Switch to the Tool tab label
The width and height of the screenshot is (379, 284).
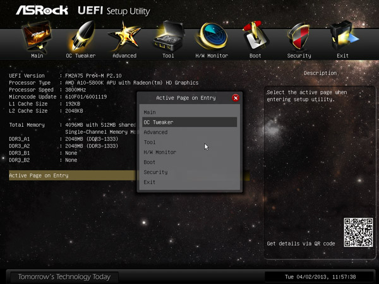168,56
